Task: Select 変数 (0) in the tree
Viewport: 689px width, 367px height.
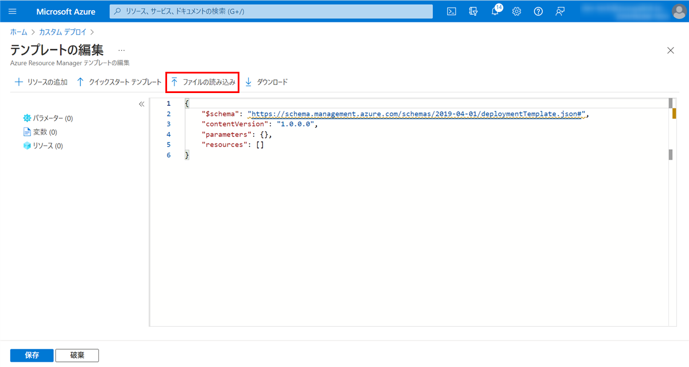Action: coord(40,132)
